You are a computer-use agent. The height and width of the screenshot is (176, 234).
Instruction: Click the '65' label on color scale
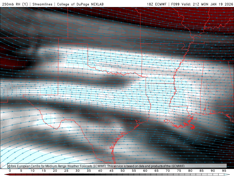[156, 171]
